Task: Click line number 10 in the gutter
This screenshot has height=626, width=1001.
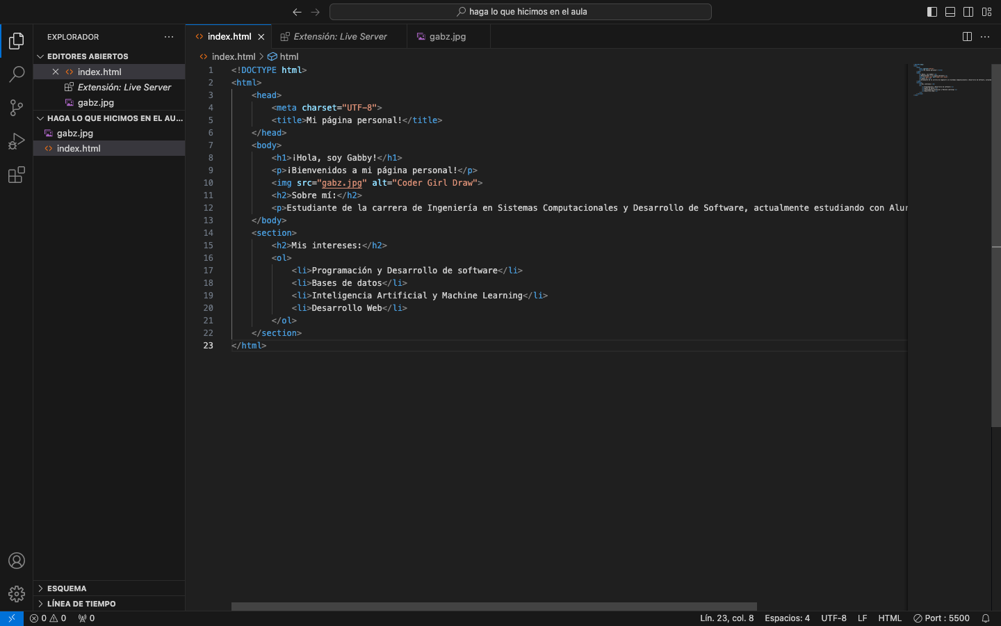Action: point(209,183)
